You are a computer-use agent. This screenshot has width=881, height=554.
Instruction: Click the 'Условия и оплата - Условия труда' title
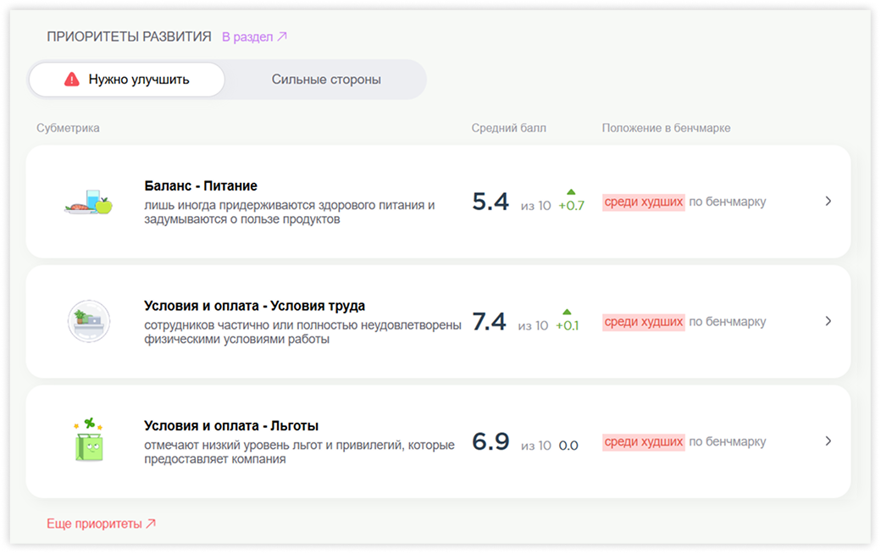(254, 306)
